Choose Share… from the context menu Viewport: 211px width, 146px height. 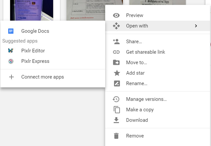click(158, 42)
